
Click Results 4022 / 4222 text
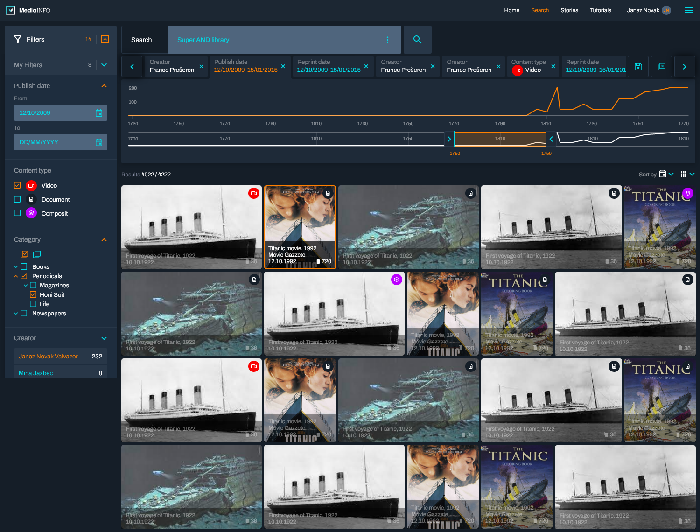pyautogui.click(x=146, y=175)
